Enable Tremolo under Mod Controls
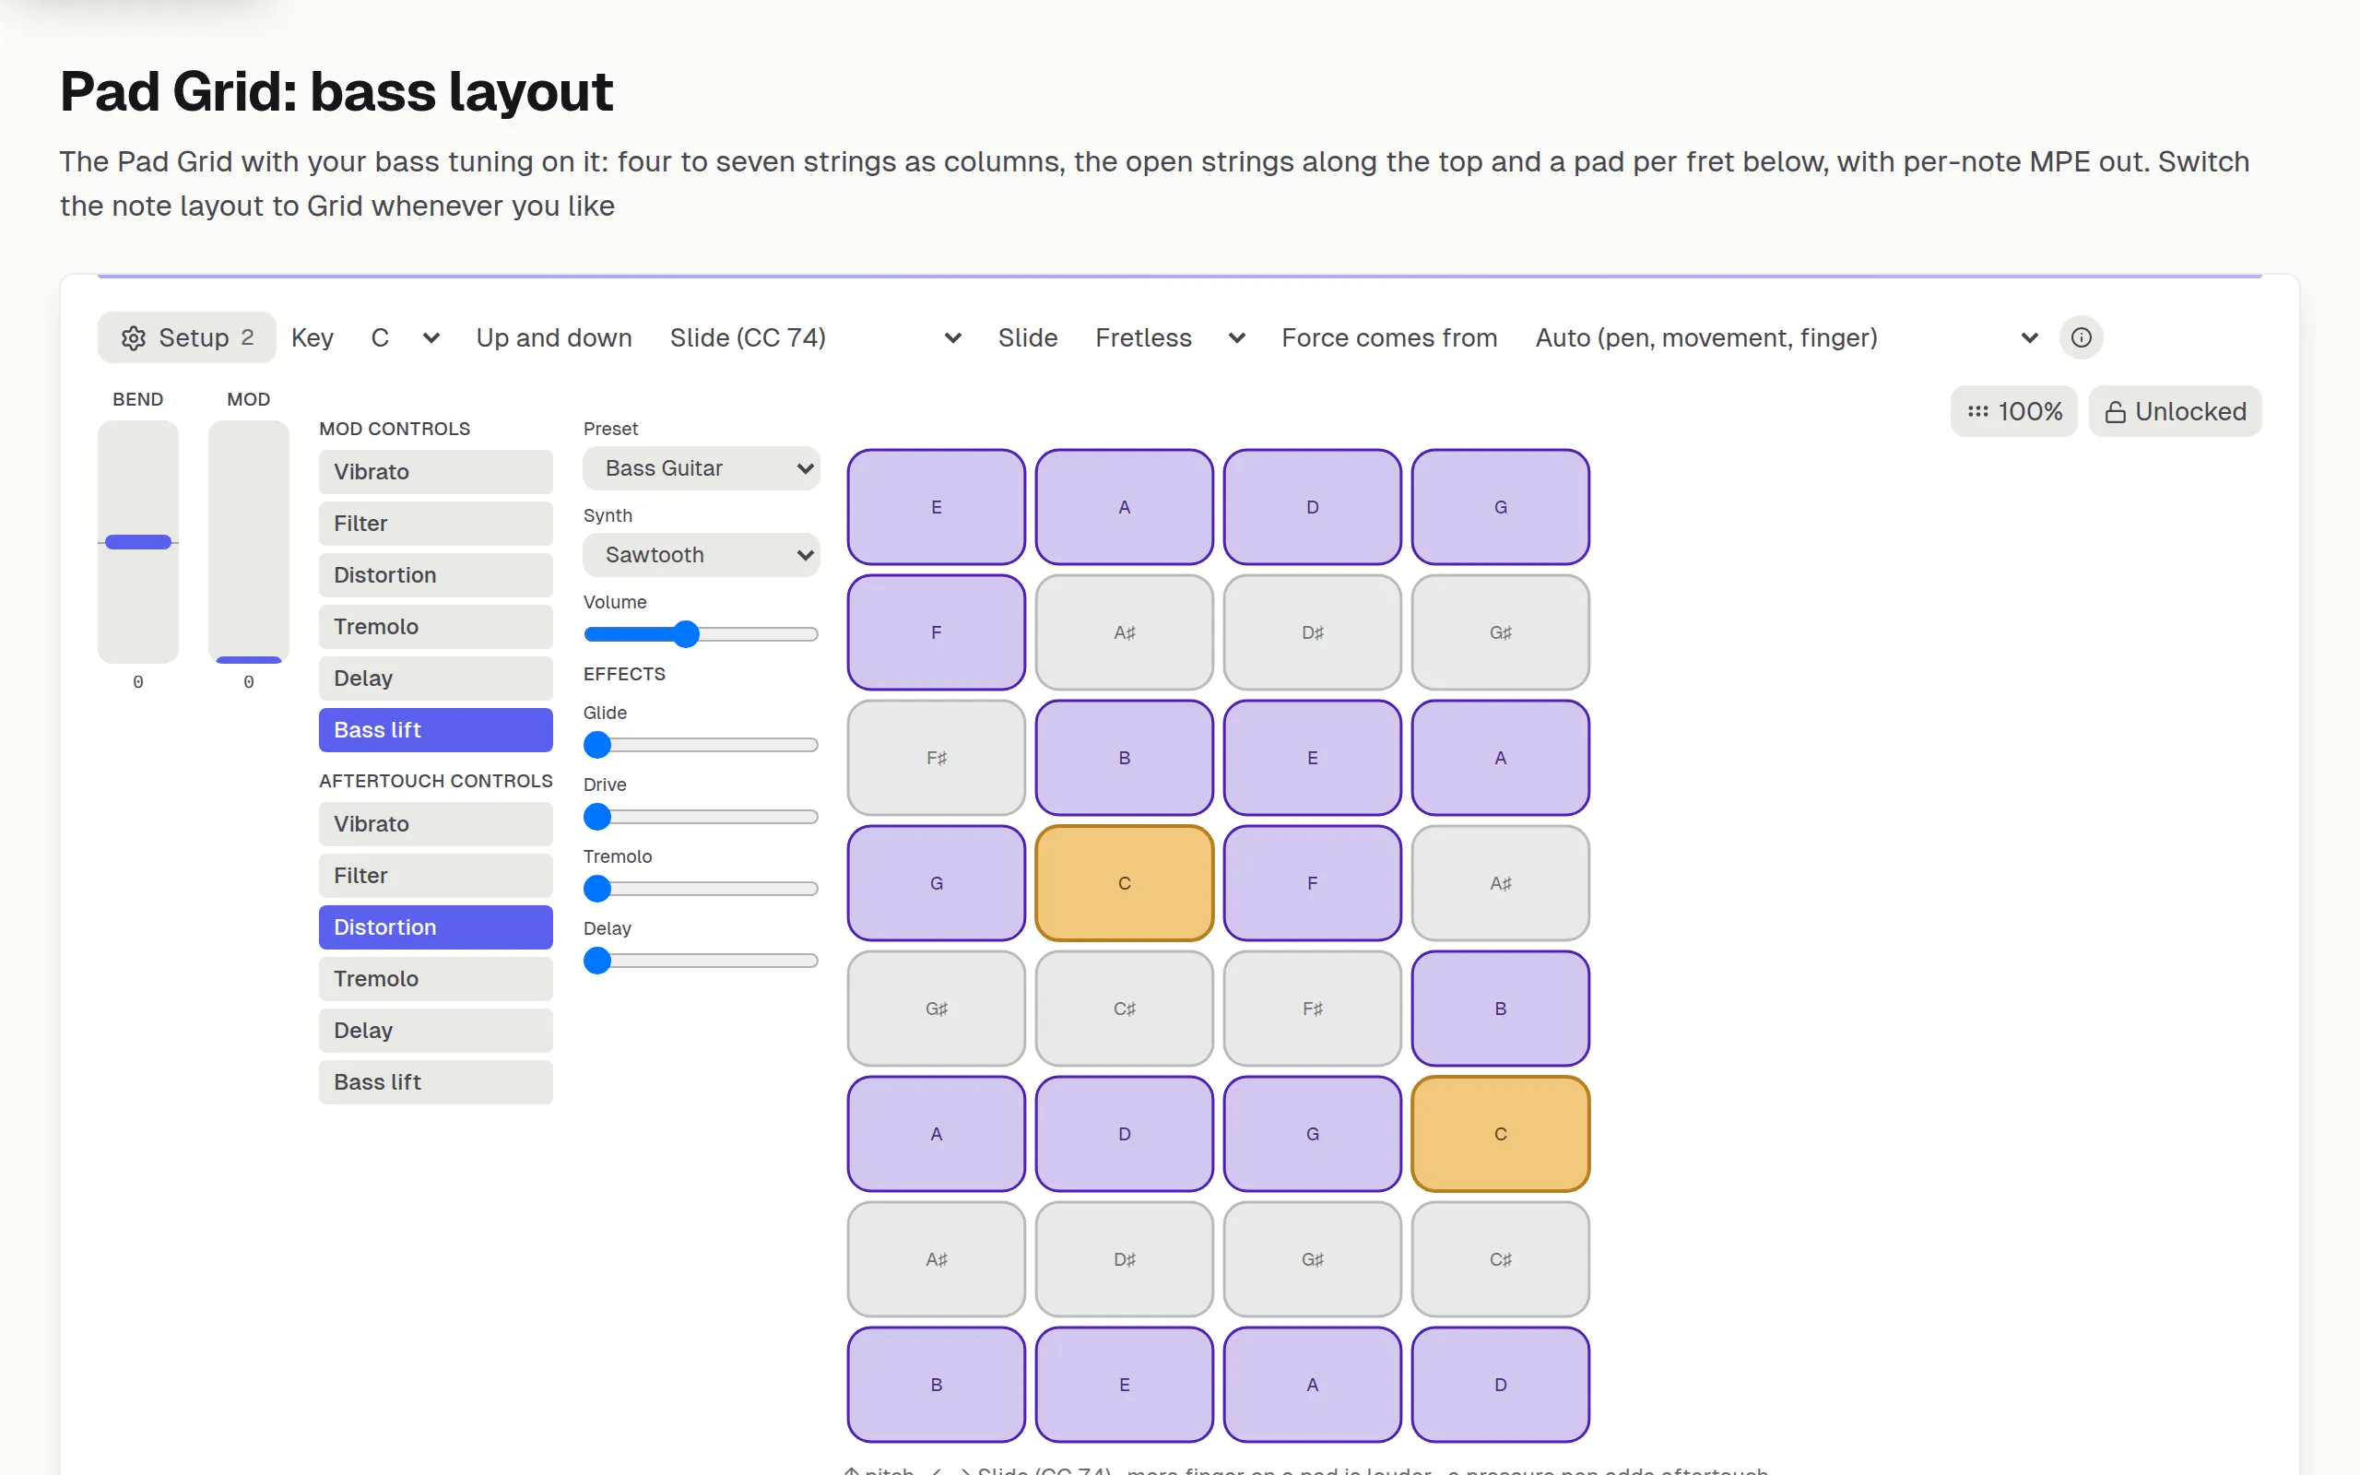Screen dimensions: 2360x1475 tap(436, 627)
